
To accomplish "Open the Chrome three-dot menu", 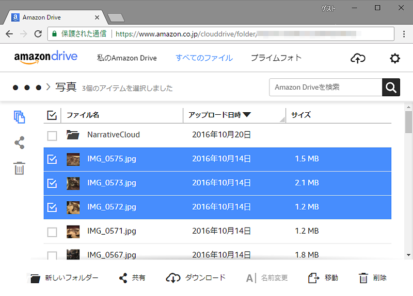I will pos(404,33).
